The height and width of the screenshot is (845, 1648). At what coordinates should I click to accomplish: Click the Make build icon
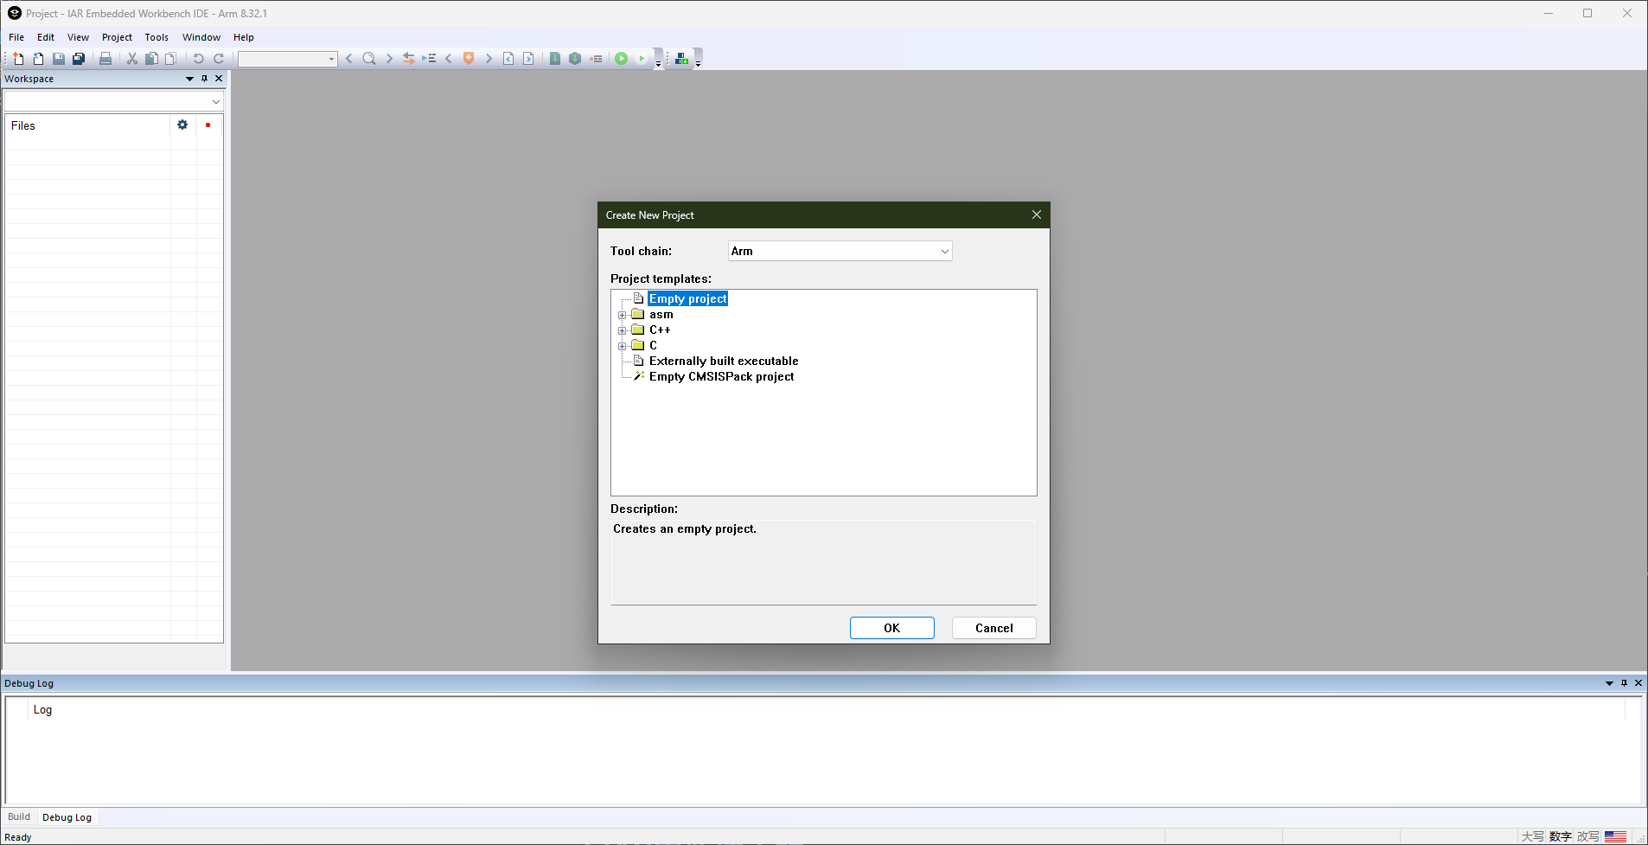tap(575, 59)
